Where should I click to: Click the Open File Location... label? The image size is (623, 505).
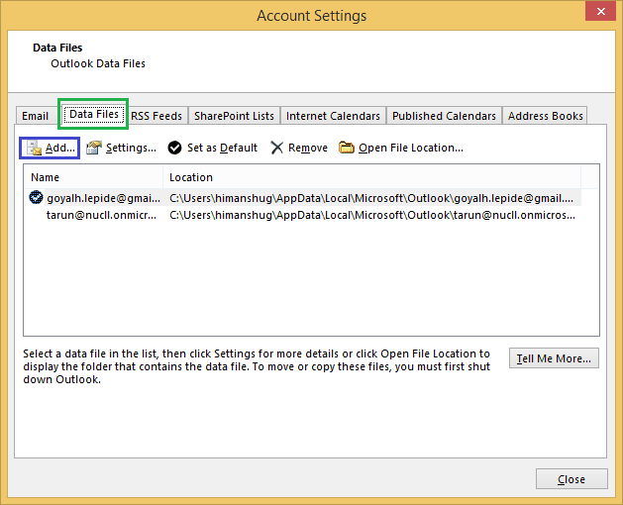411,148
